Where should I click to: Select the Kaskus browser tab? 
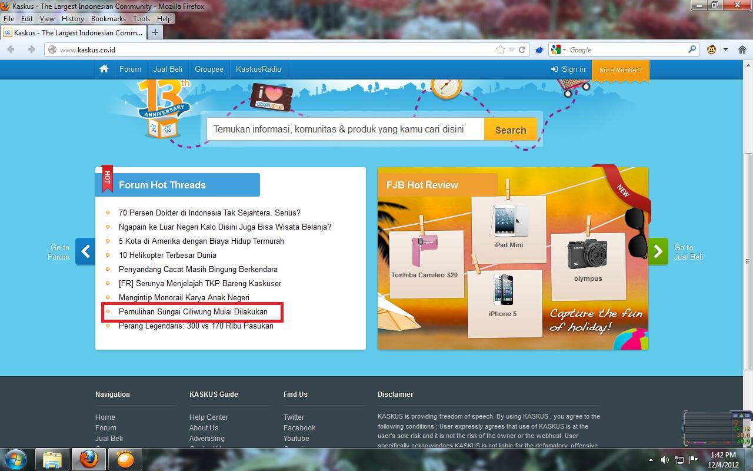tap(73, 33)
